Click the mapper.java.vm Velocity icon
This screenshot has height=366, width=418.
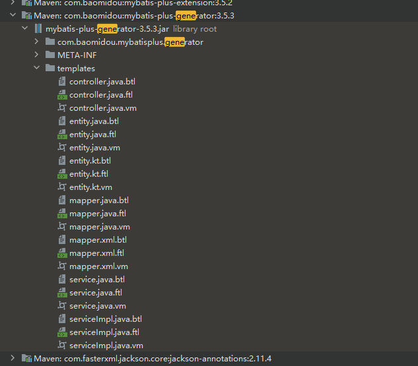click(62, 226)
